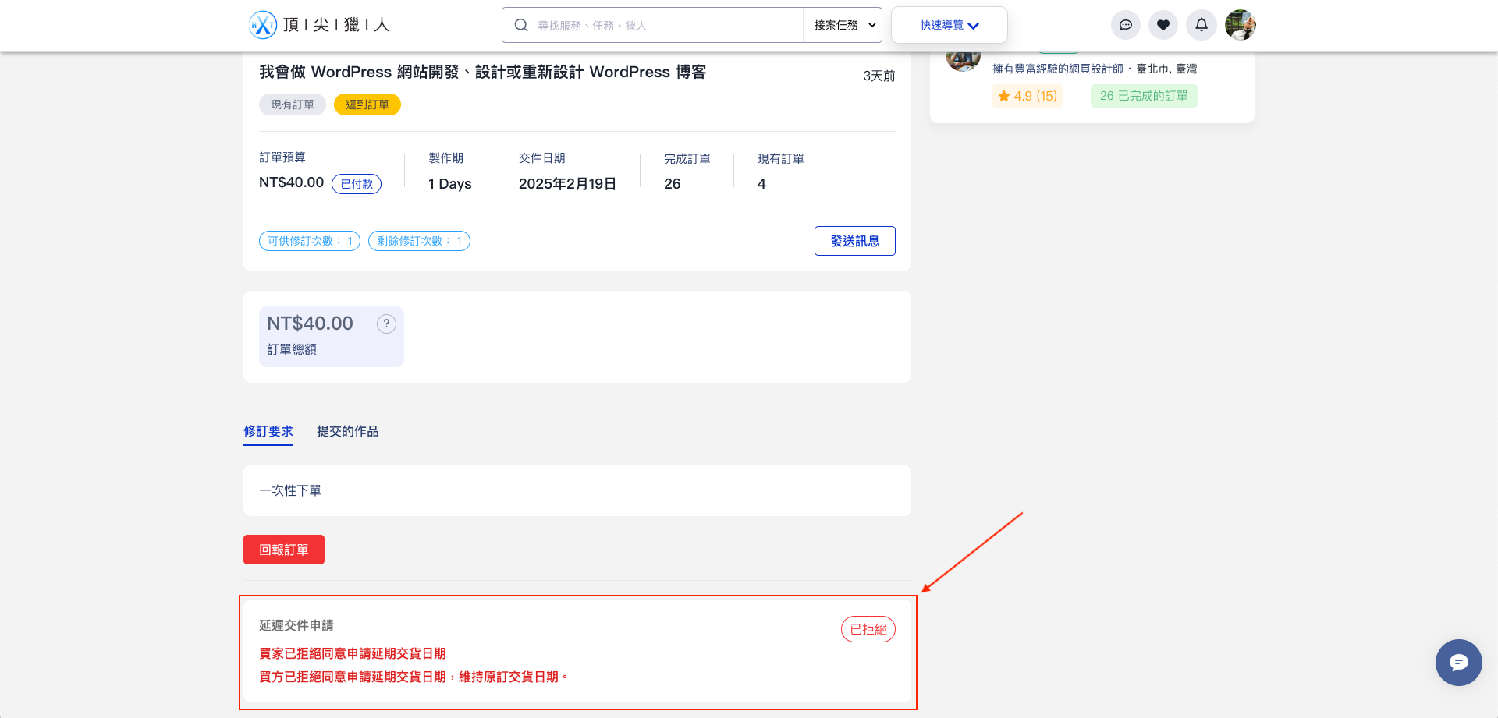
Task: Click the star rating icon beside 4.9
Action: [1003, 95]
